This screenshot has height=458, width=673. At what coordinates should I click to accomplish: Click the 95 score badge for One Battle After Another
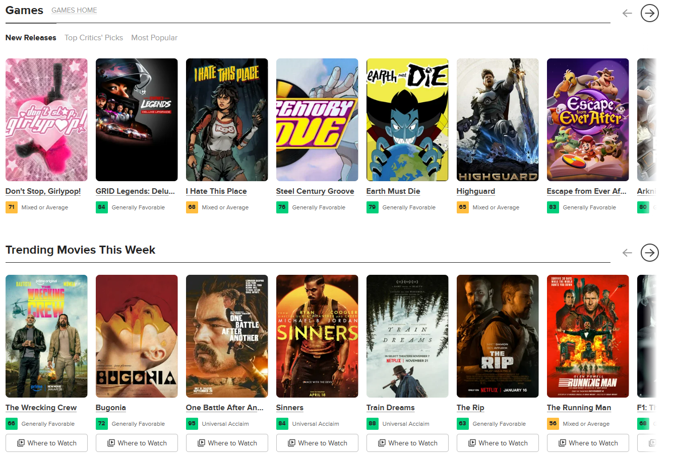point(192,423)
